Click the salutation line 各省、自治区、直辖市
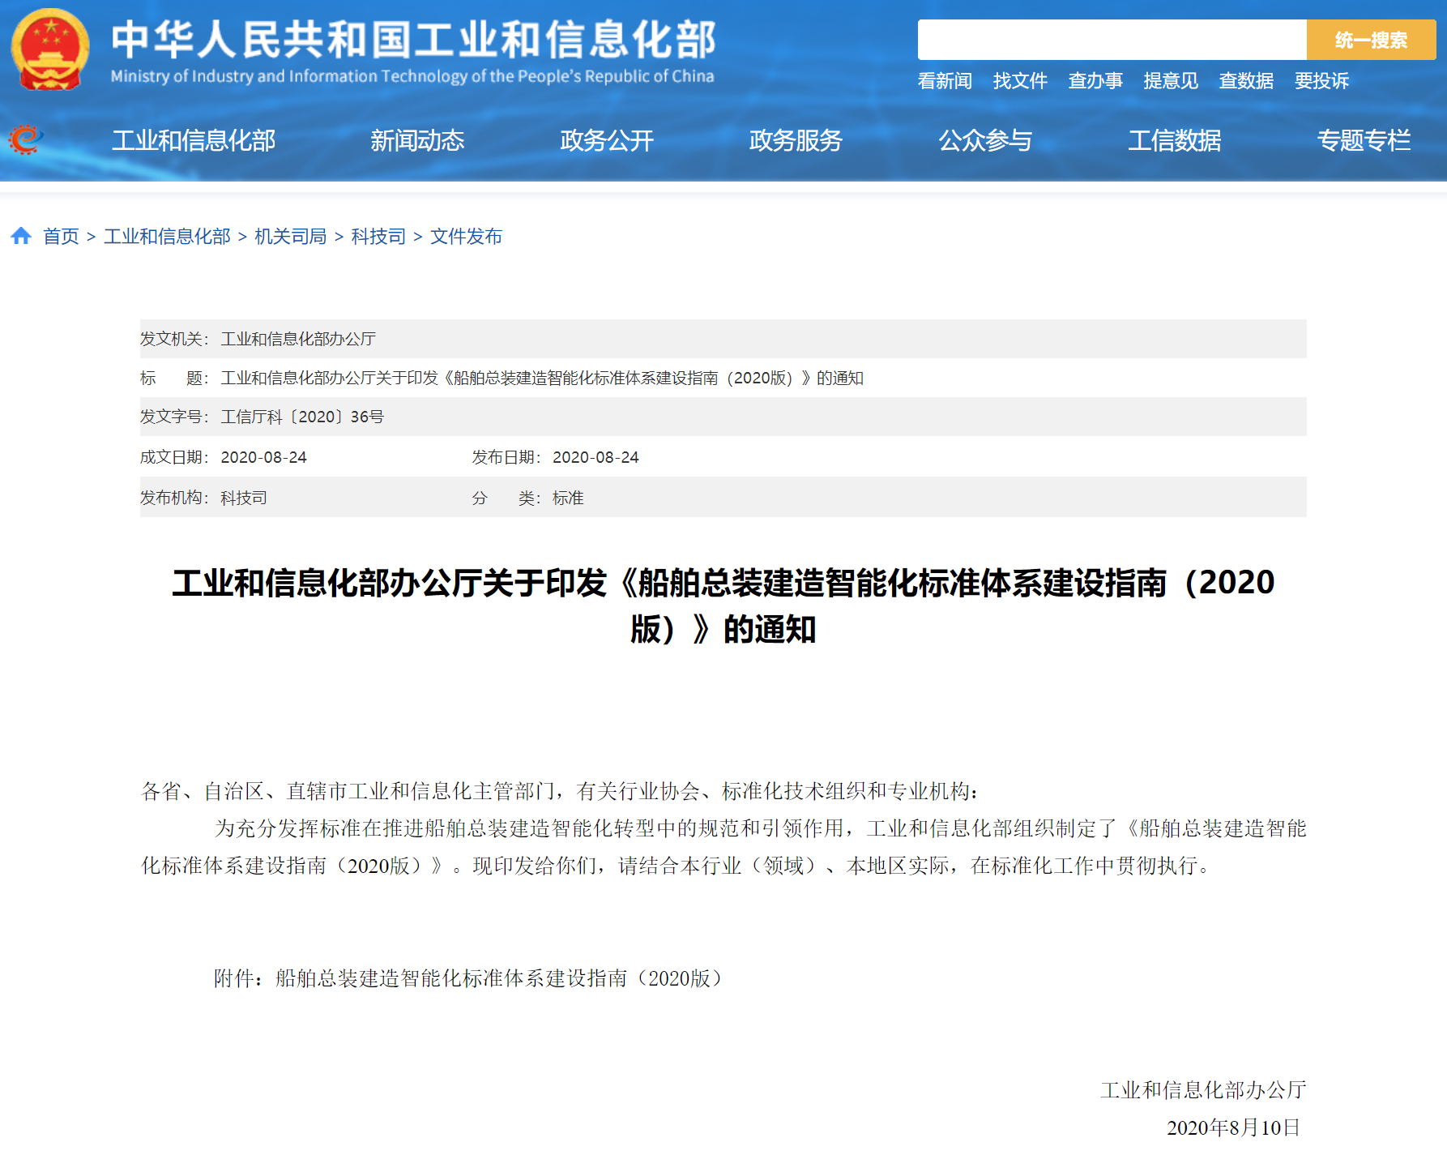This screenshot has height=1155, width=1447. 560,791
